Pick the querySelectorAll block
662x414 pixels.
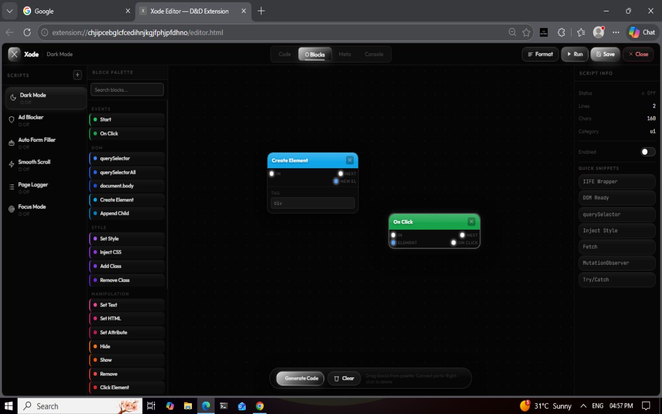(127, 172)
